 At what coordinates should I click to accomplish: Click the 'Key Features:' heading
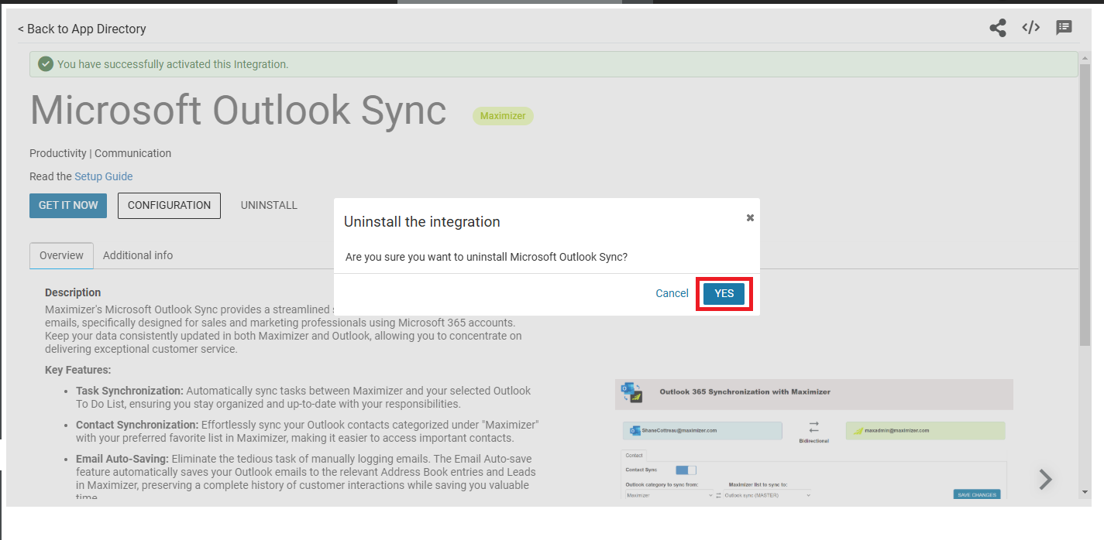click(78, 370)
